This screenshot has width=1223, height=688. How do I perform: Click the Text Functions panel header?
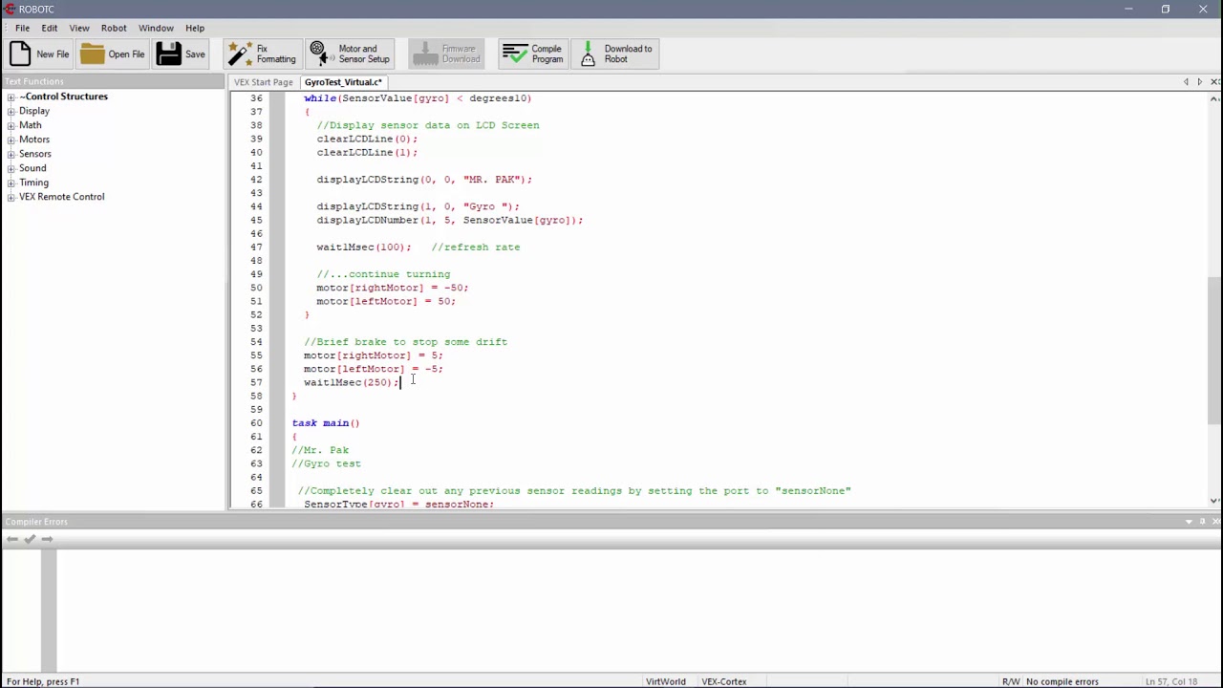pos(112,81)
